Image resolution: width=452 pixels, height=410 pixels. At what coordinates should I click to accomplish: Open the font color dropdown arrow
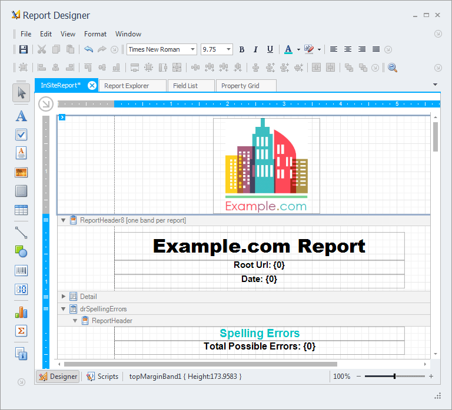(x=298, y=49)
